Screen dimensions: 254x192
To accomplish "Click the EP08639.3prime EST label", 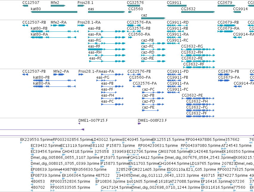I will pyautogui.click(x=46, y=170).
